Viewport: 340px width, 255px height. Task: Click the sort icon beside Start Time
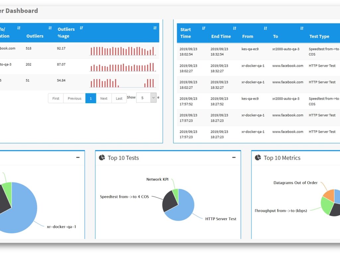point(204,29)
